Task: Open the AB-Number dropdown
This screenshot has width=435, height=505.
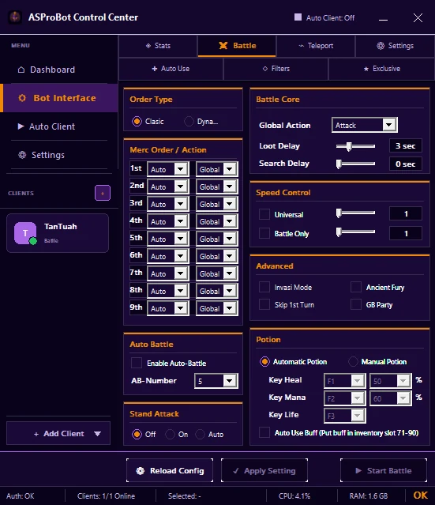Action: (216, 381)
